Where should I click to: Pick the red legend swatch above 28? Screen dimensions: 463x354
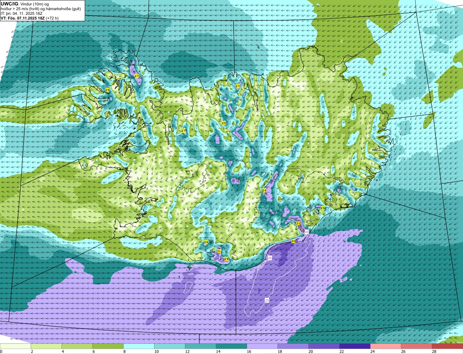point(447,346)
